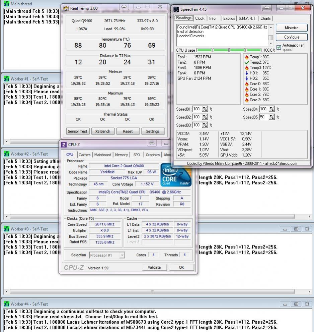Click the CPU-Z window title icon
This screenshot has width=314, height=332.
click(x=64, y=145)
